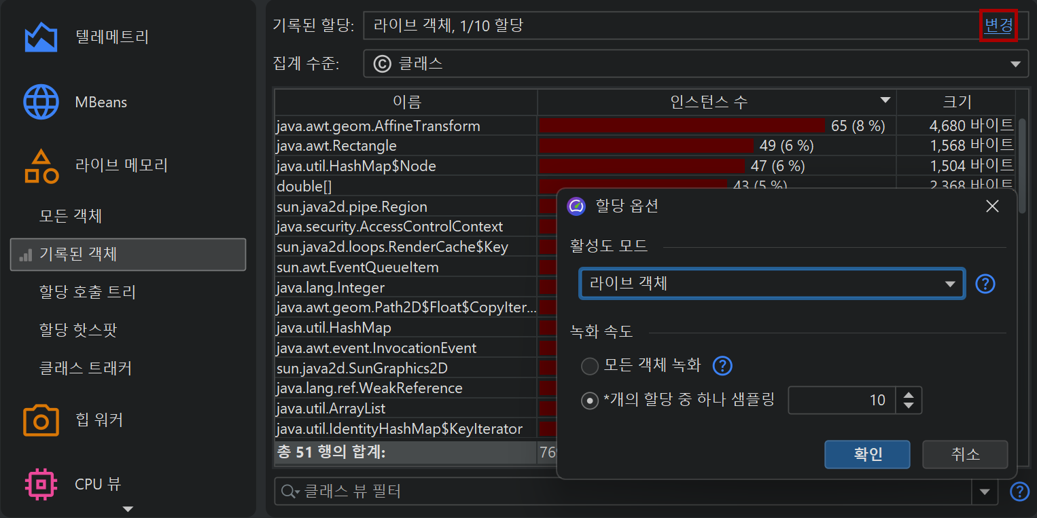
Task: Expand more sidebar sections with bottom arrow
Action: (x=127, y=508)
